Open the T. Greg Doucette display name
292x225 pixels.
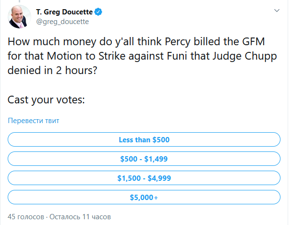[x=64, y=12]
